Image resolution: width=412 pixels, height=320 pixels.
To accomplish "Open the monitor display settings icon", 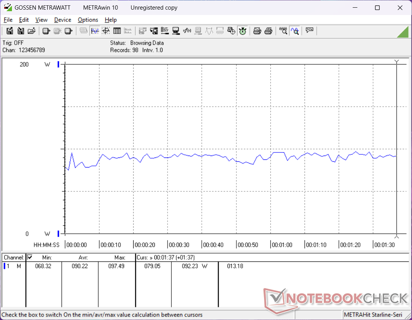I will tap(176, 31).
